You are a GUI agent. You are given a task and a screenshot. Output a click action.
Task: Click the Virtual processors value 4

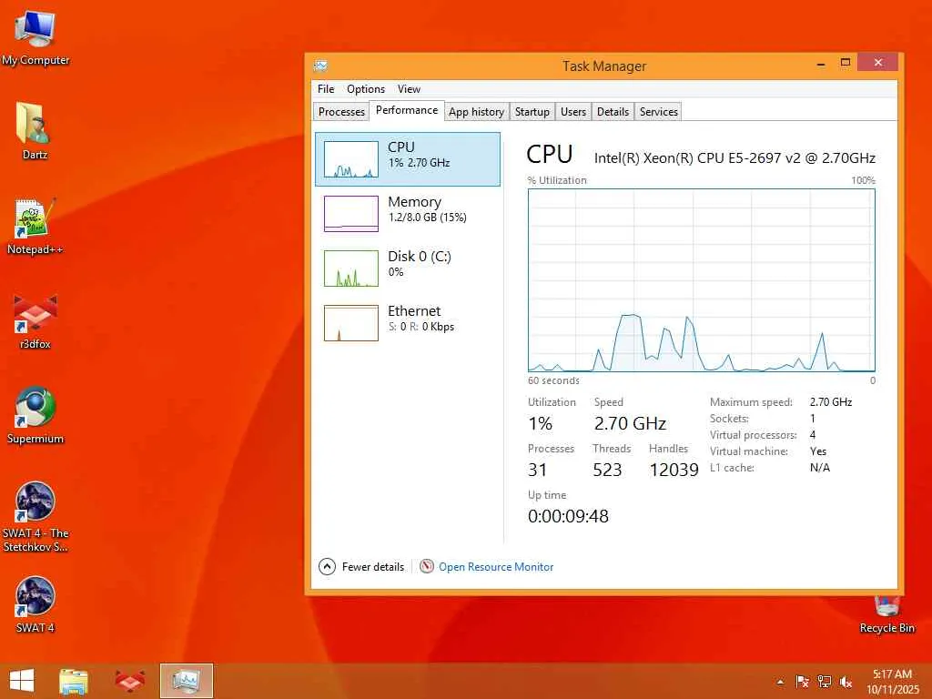coord(813,435)
